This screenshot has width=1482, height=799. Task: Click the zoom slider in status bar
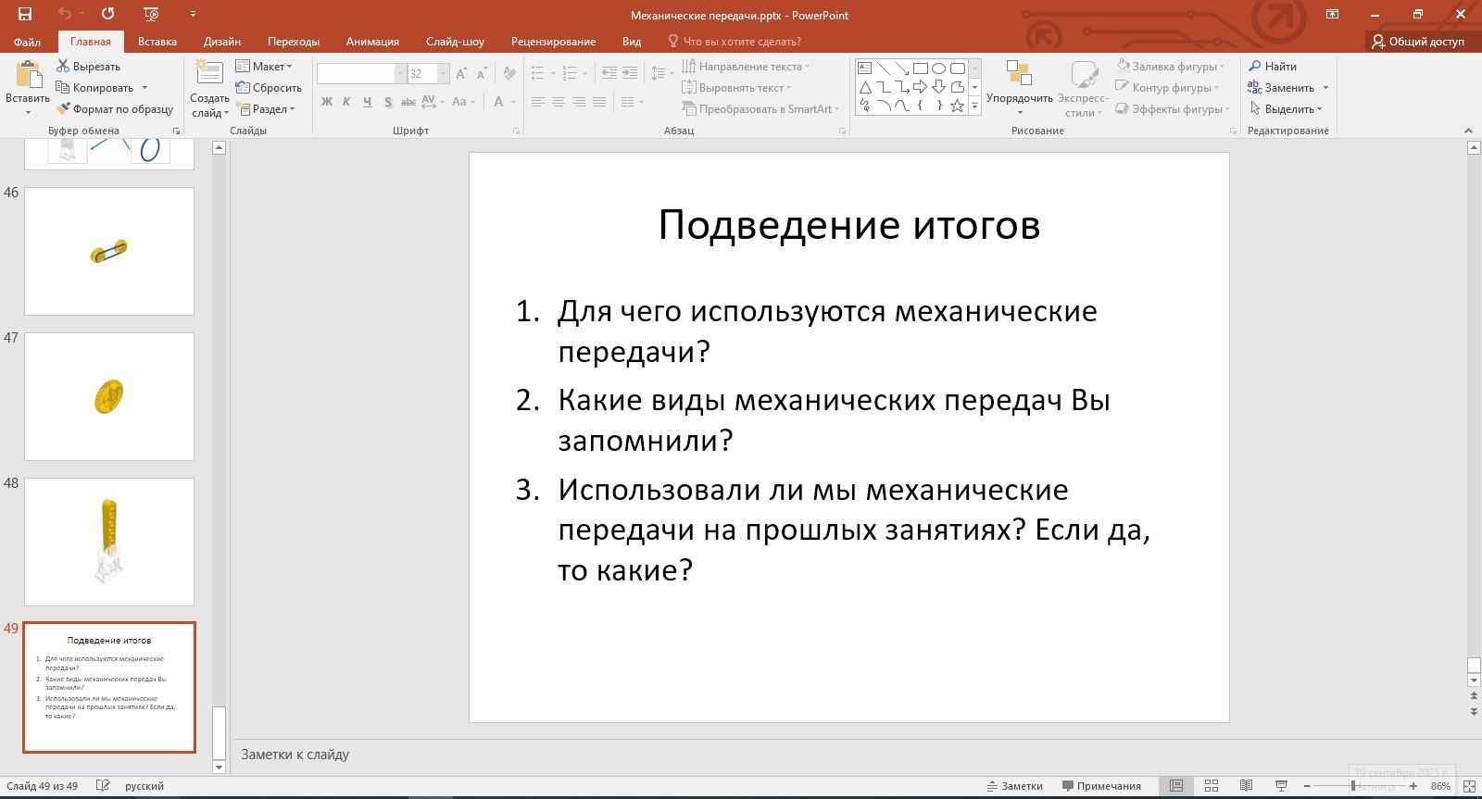[1353, 786]
